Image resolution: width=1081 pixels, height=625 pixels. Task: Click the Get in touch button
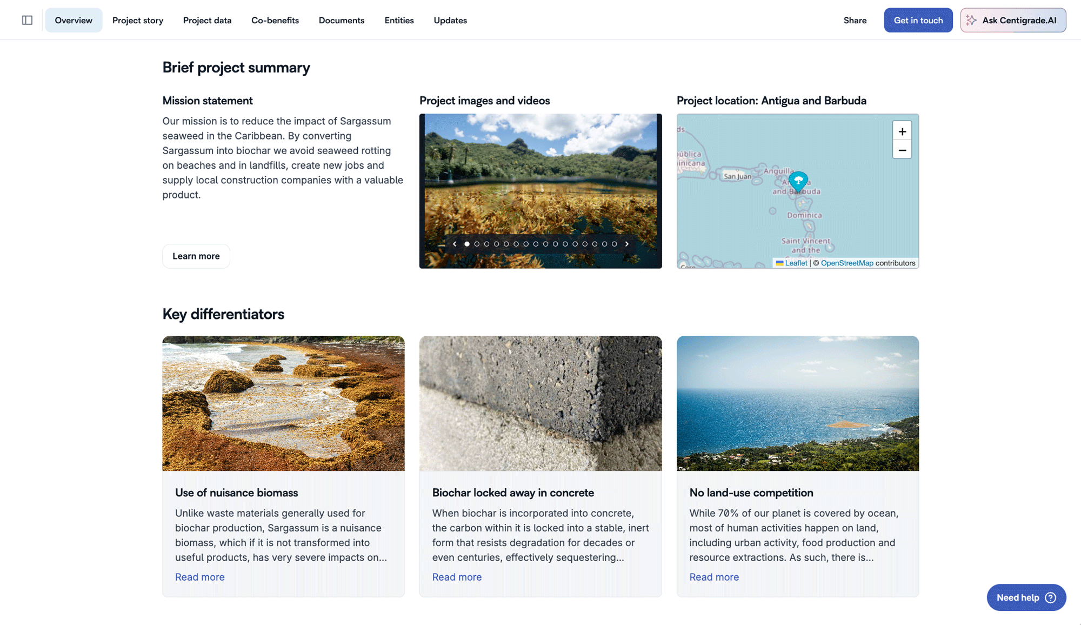[918, 20]
